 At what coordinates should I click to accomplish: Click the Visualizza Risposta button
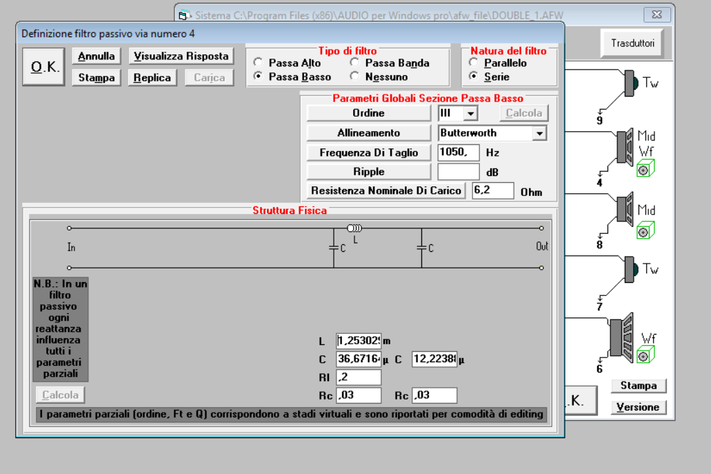[181, 57]
